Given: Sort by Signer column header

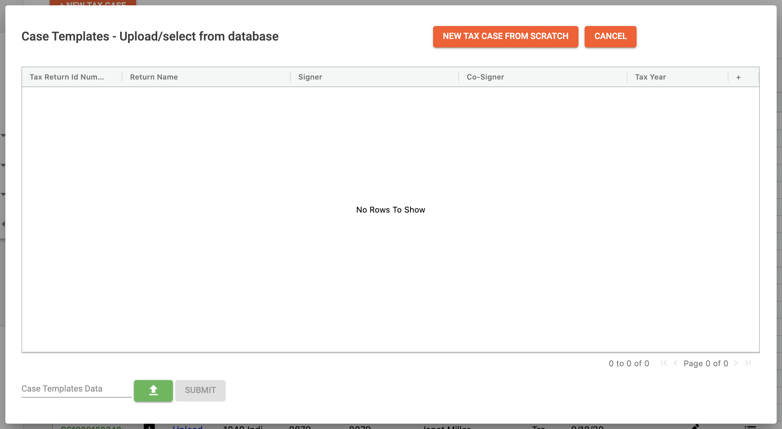Looking at the screenshot, I should tap(310, 77).
